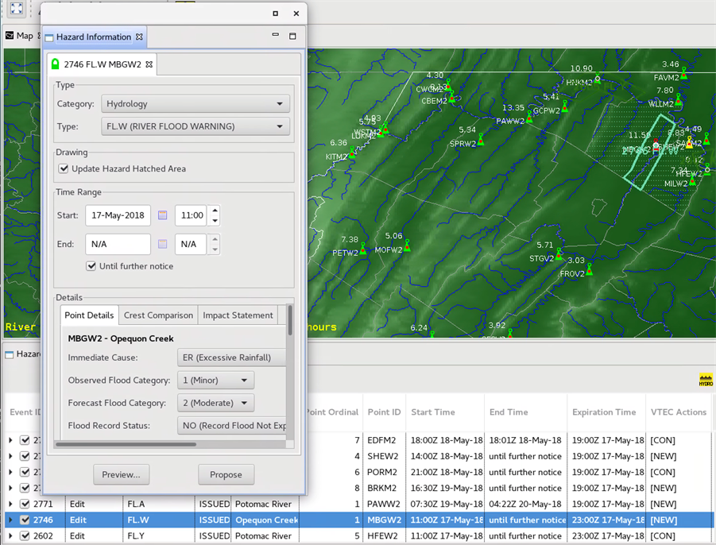The width and height of the screenshot is (716, 545).
Task: Open the Observed Flood Category dropdown
Action: pos(215,381)
